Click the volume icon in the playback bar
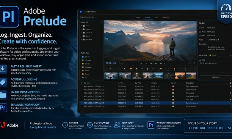The height and width of the screenshot is (139, 232). tap(189, 63)
